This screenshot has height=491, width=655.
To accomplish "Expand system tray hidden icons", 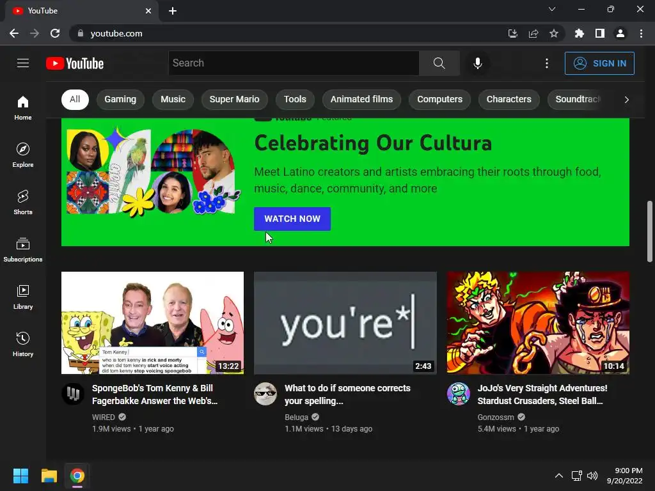I will (x=558, y=476).
